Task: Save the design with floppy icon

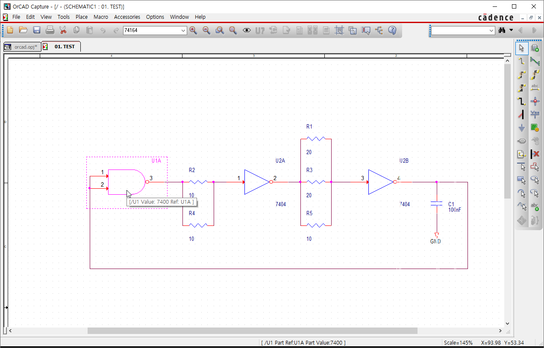Action: [37, 30]
